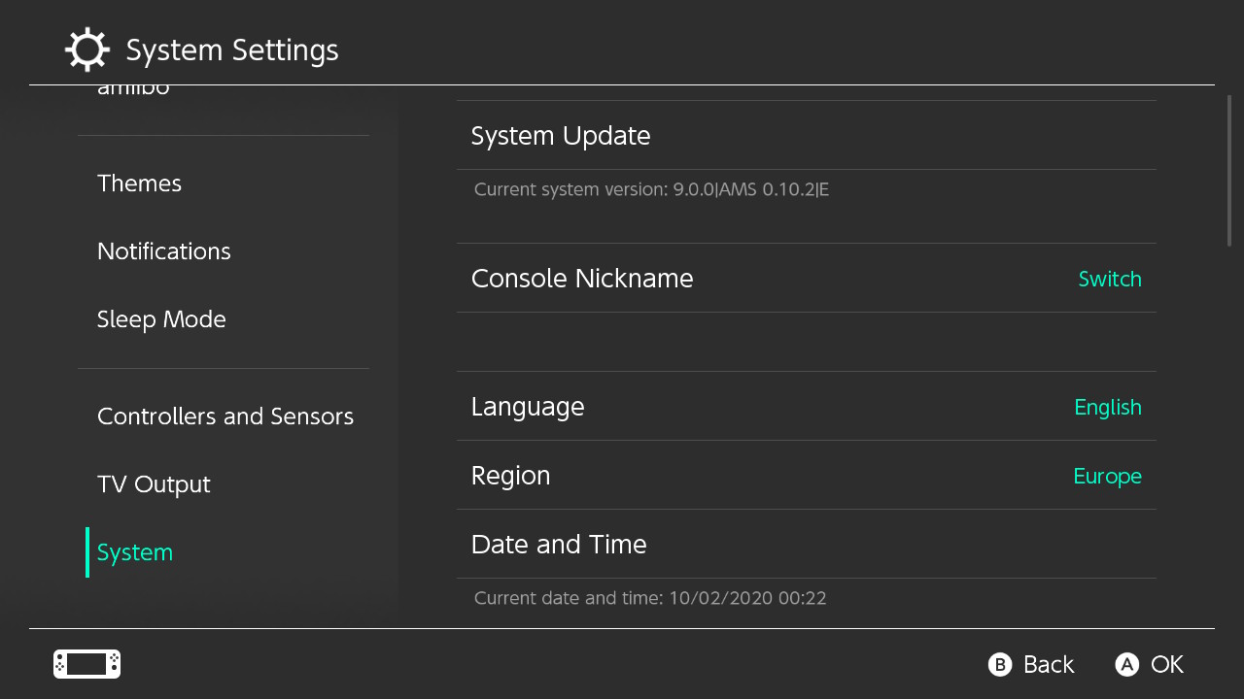
Task: Click the vertical scrollbar on the right
Action: 1229,170
